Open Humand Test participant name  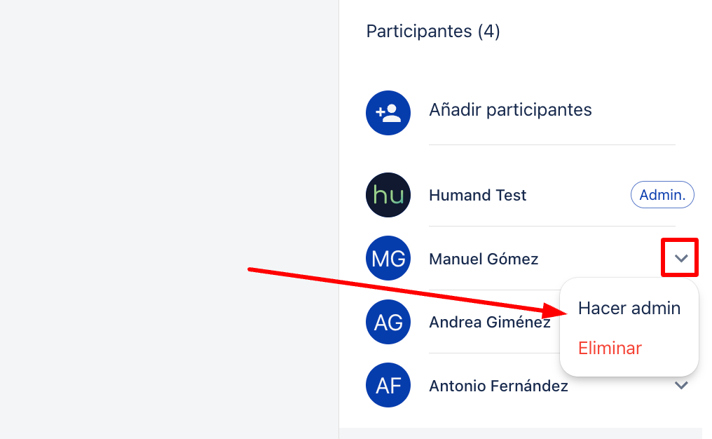pos(478,196)
